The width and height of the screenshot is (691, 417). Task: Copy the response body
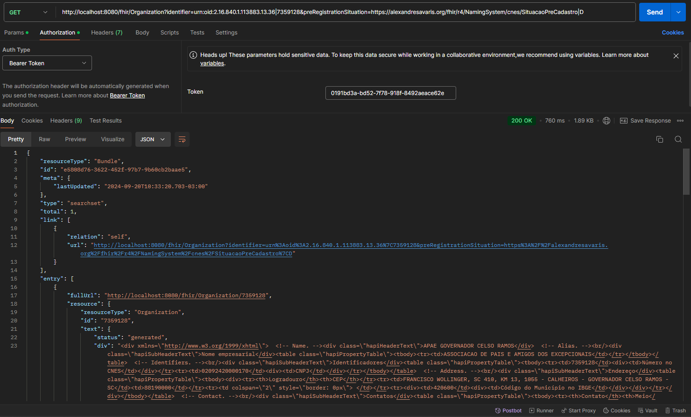(659, 139)
